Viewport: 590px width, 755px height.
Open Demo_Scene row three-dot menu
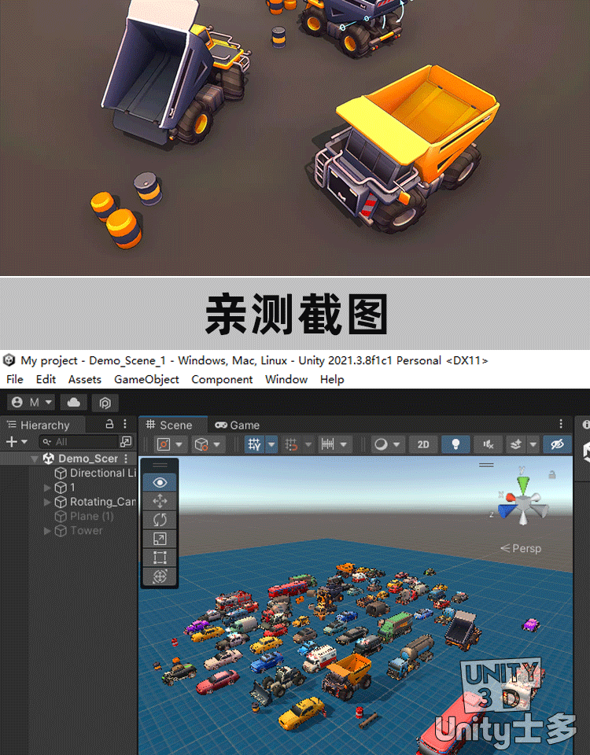(x=126, y=459)
